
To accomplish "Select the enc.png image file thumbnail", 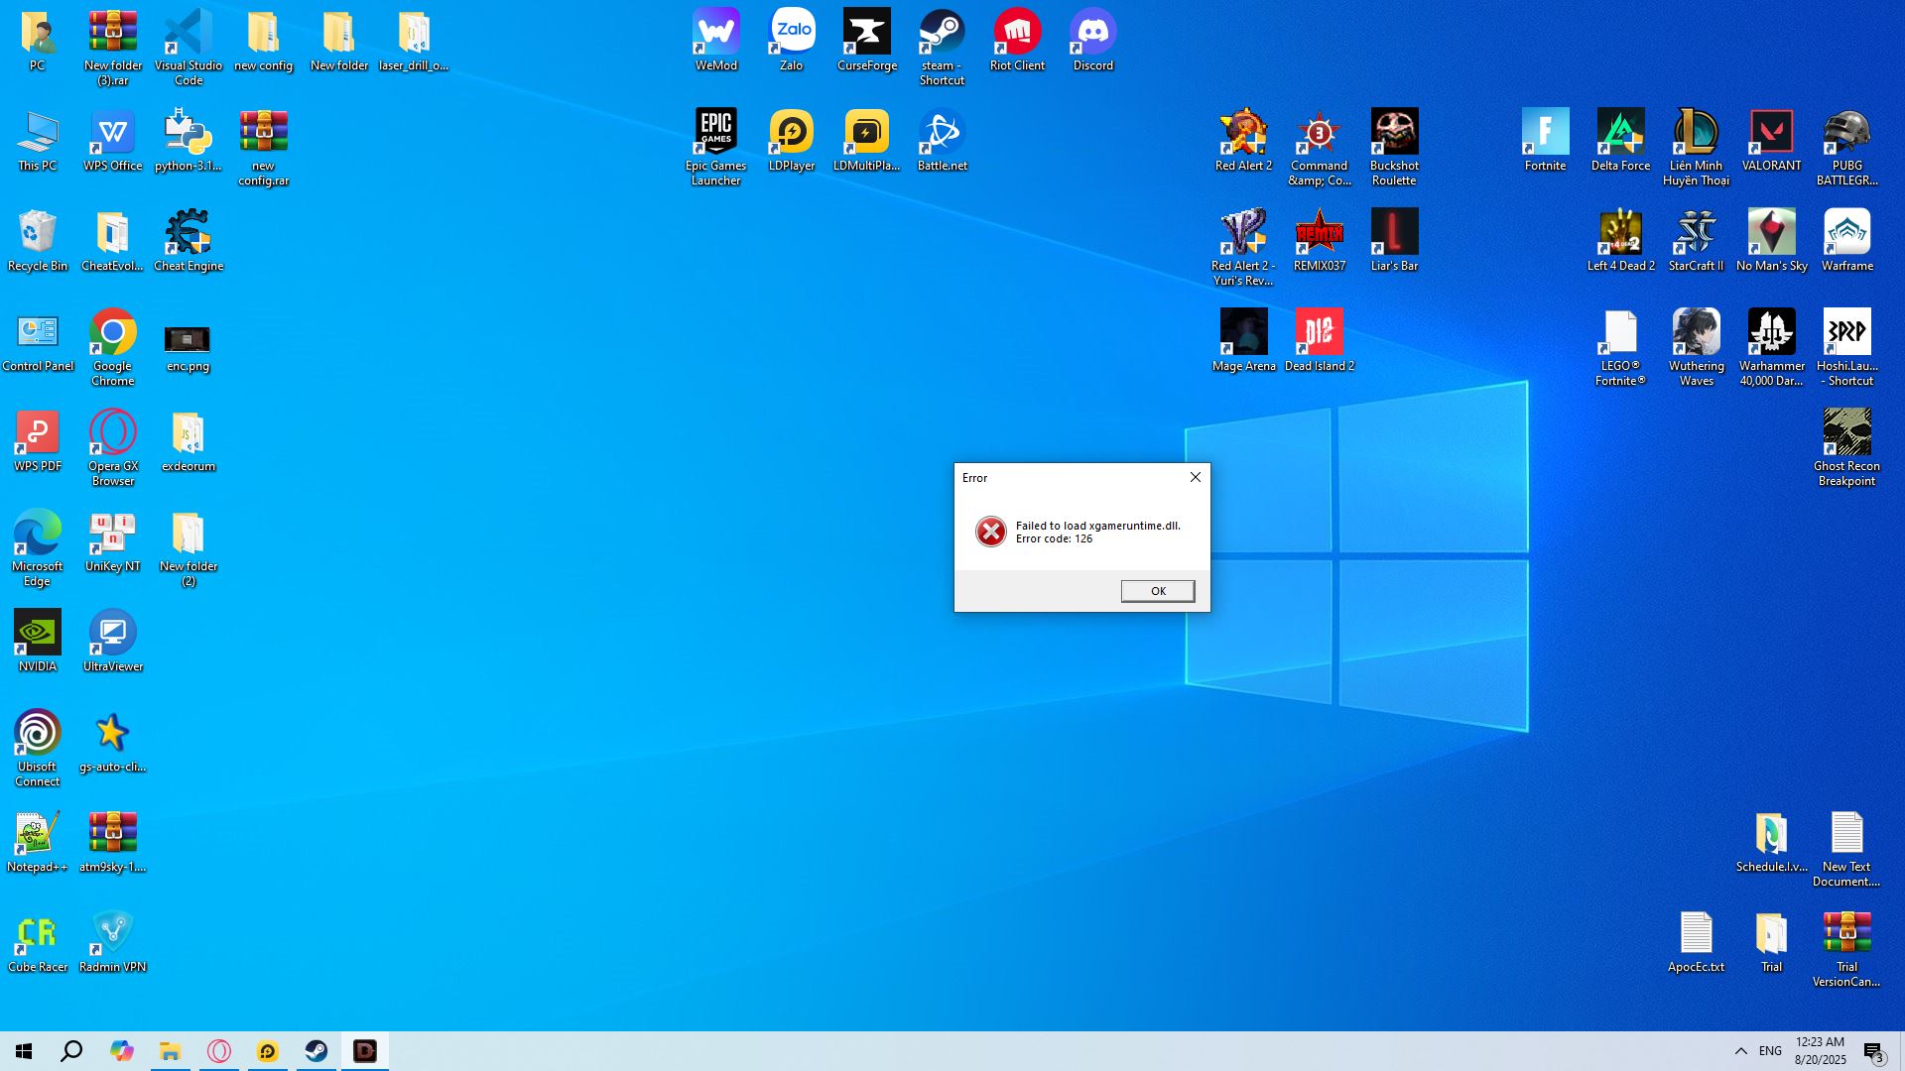I will (x=188, y=340).
